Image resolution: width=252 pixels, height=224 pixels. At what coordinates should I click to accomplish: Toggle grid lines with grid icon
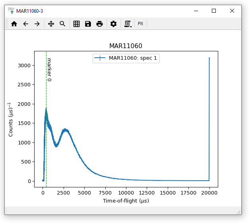pyautogui.click(x=77, y=24)
